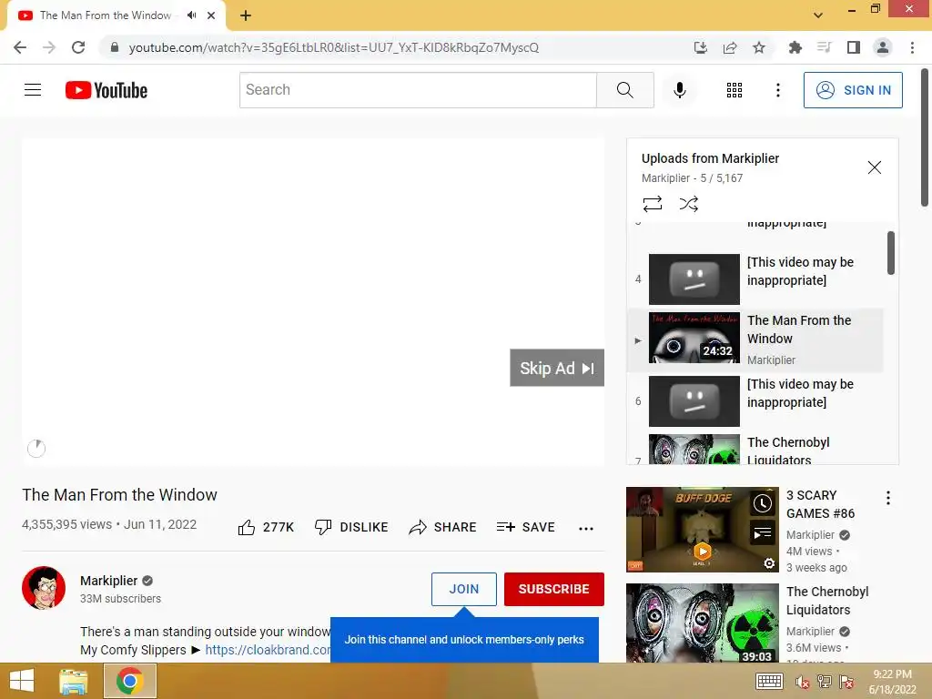Image resolution: width=932 pixels, height=699 pixels.
Task: Join the Markiplier channel membership
Action: (x=463, y=589)
